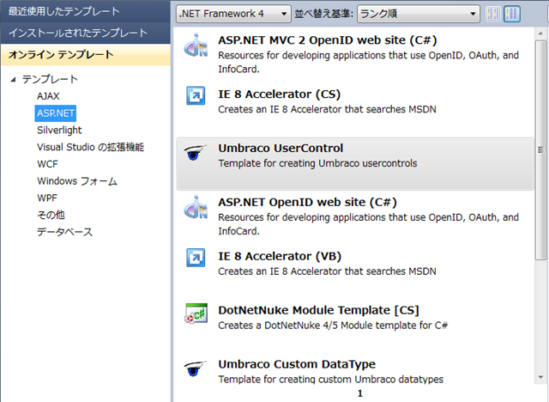Open the ランク順 sort order dropdown
549x402 pixels.
point(419,14)
